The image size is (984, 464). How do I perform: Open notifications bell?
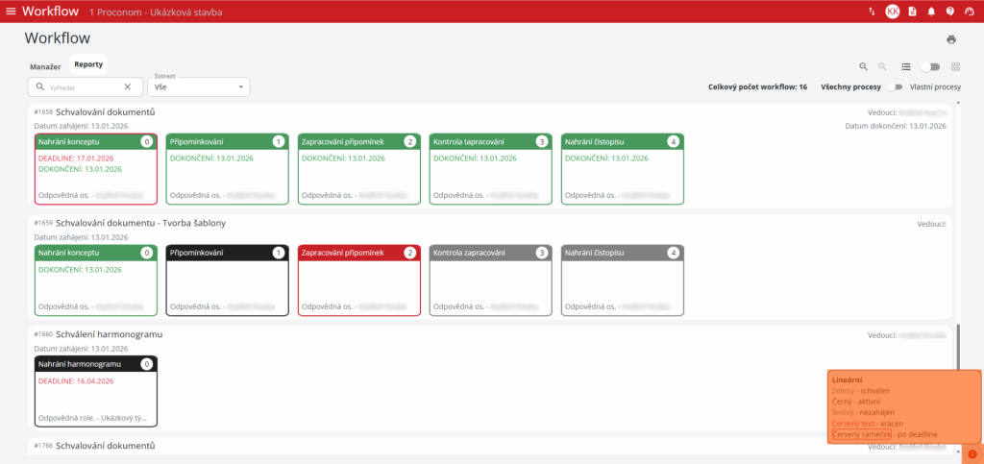pos(931,12)
